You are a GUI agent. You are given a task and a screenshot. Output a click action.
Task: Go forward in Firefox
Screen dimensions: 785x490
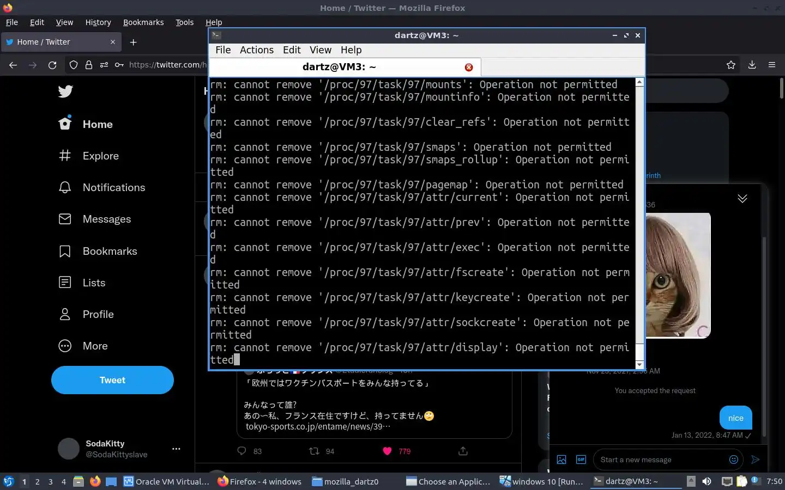pos(33,65)
